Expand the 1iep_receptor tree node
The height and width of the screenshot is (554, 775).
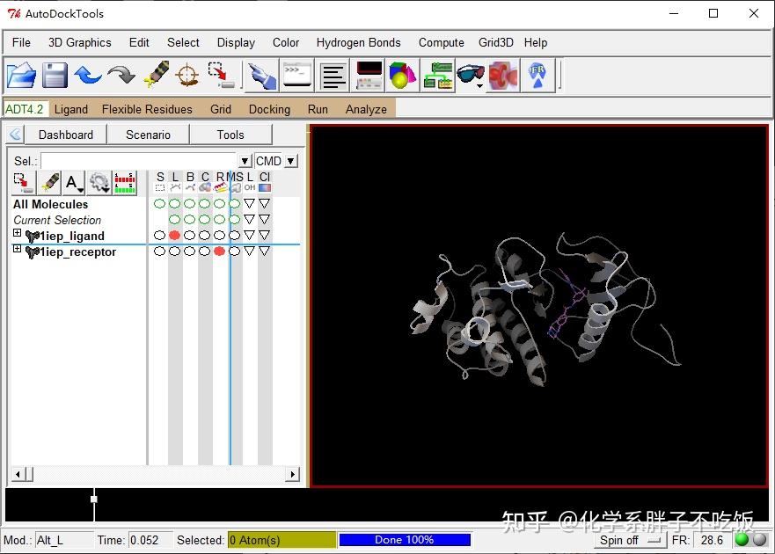pos(17,250)
